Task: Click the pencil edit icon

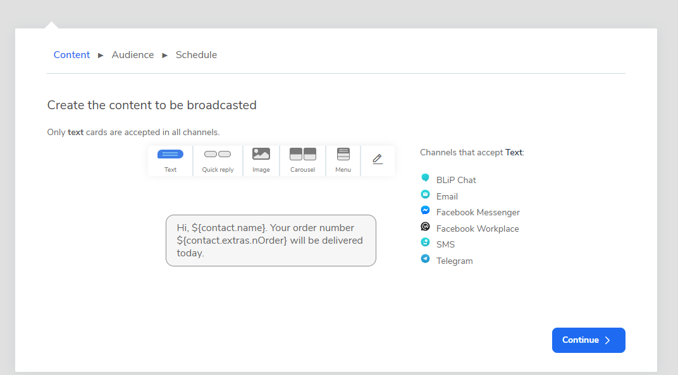Action: [378, 160]
